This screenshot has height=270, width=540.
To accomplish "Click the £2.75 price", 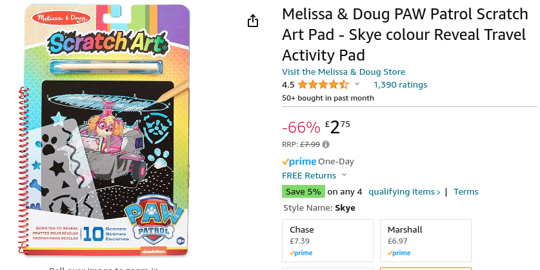I will (337, 127).
